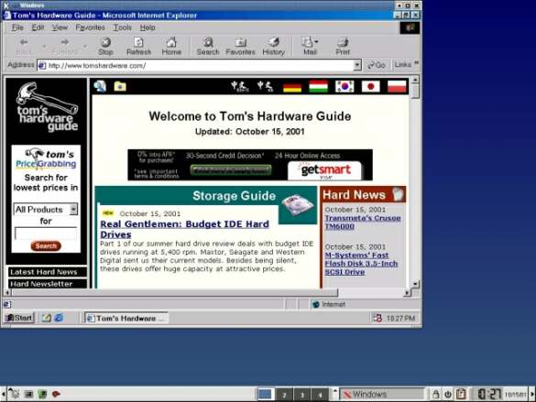
Task: Open the Search pane from toolbar
Action: pyautogui.click(x=208, y=46)
